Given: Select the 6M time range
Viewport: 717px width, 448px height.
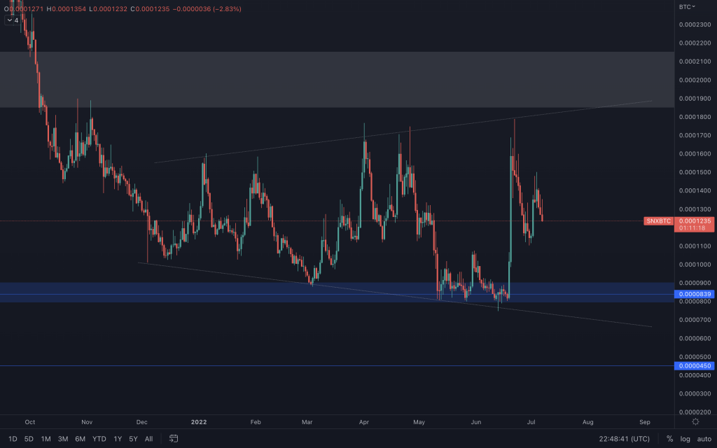Looking at the screenshot, I should click(x=81, y=439).
